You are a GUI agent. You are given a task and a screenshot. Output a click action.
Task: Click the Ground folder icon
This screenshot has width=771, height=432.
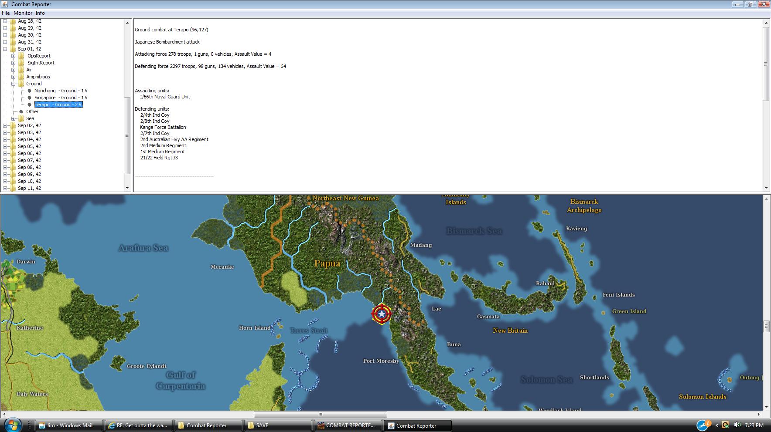click(x=21, y=84)
